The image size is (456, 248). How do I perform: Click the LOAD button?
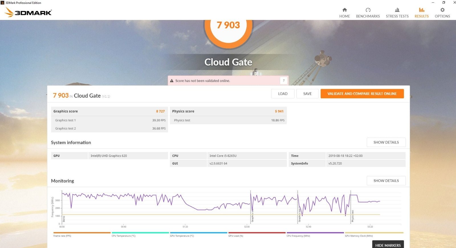[x=283, y=94]
